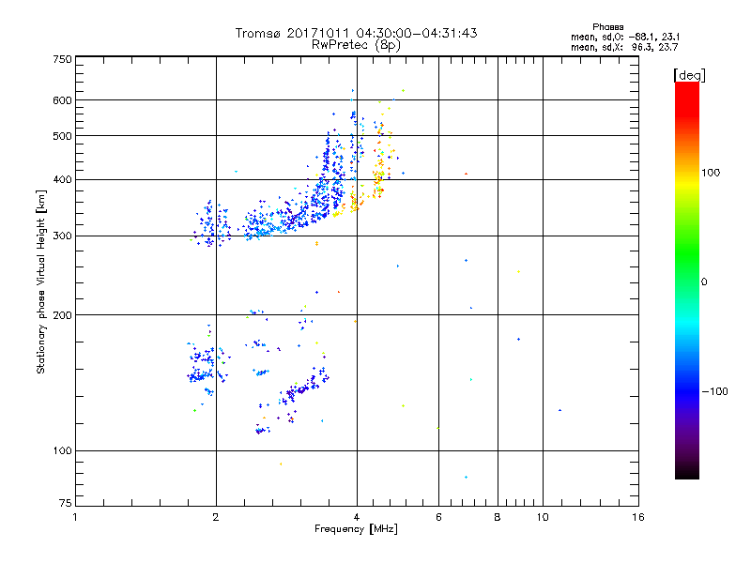Click the y-axis '750' tick label

pos(62,59)
